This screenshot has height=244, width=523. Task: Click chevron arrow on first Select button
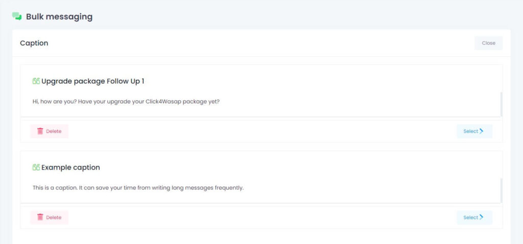[x=481, y=131]
